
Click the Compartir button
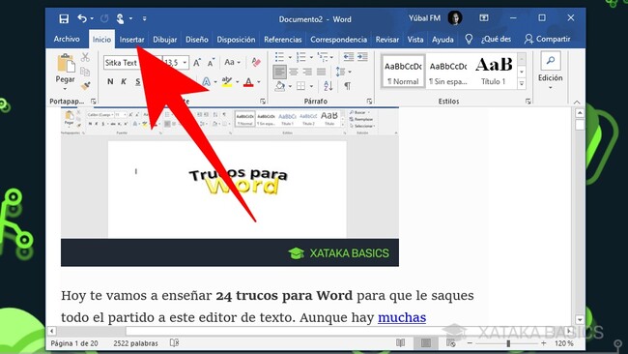(x=547, y=39)
